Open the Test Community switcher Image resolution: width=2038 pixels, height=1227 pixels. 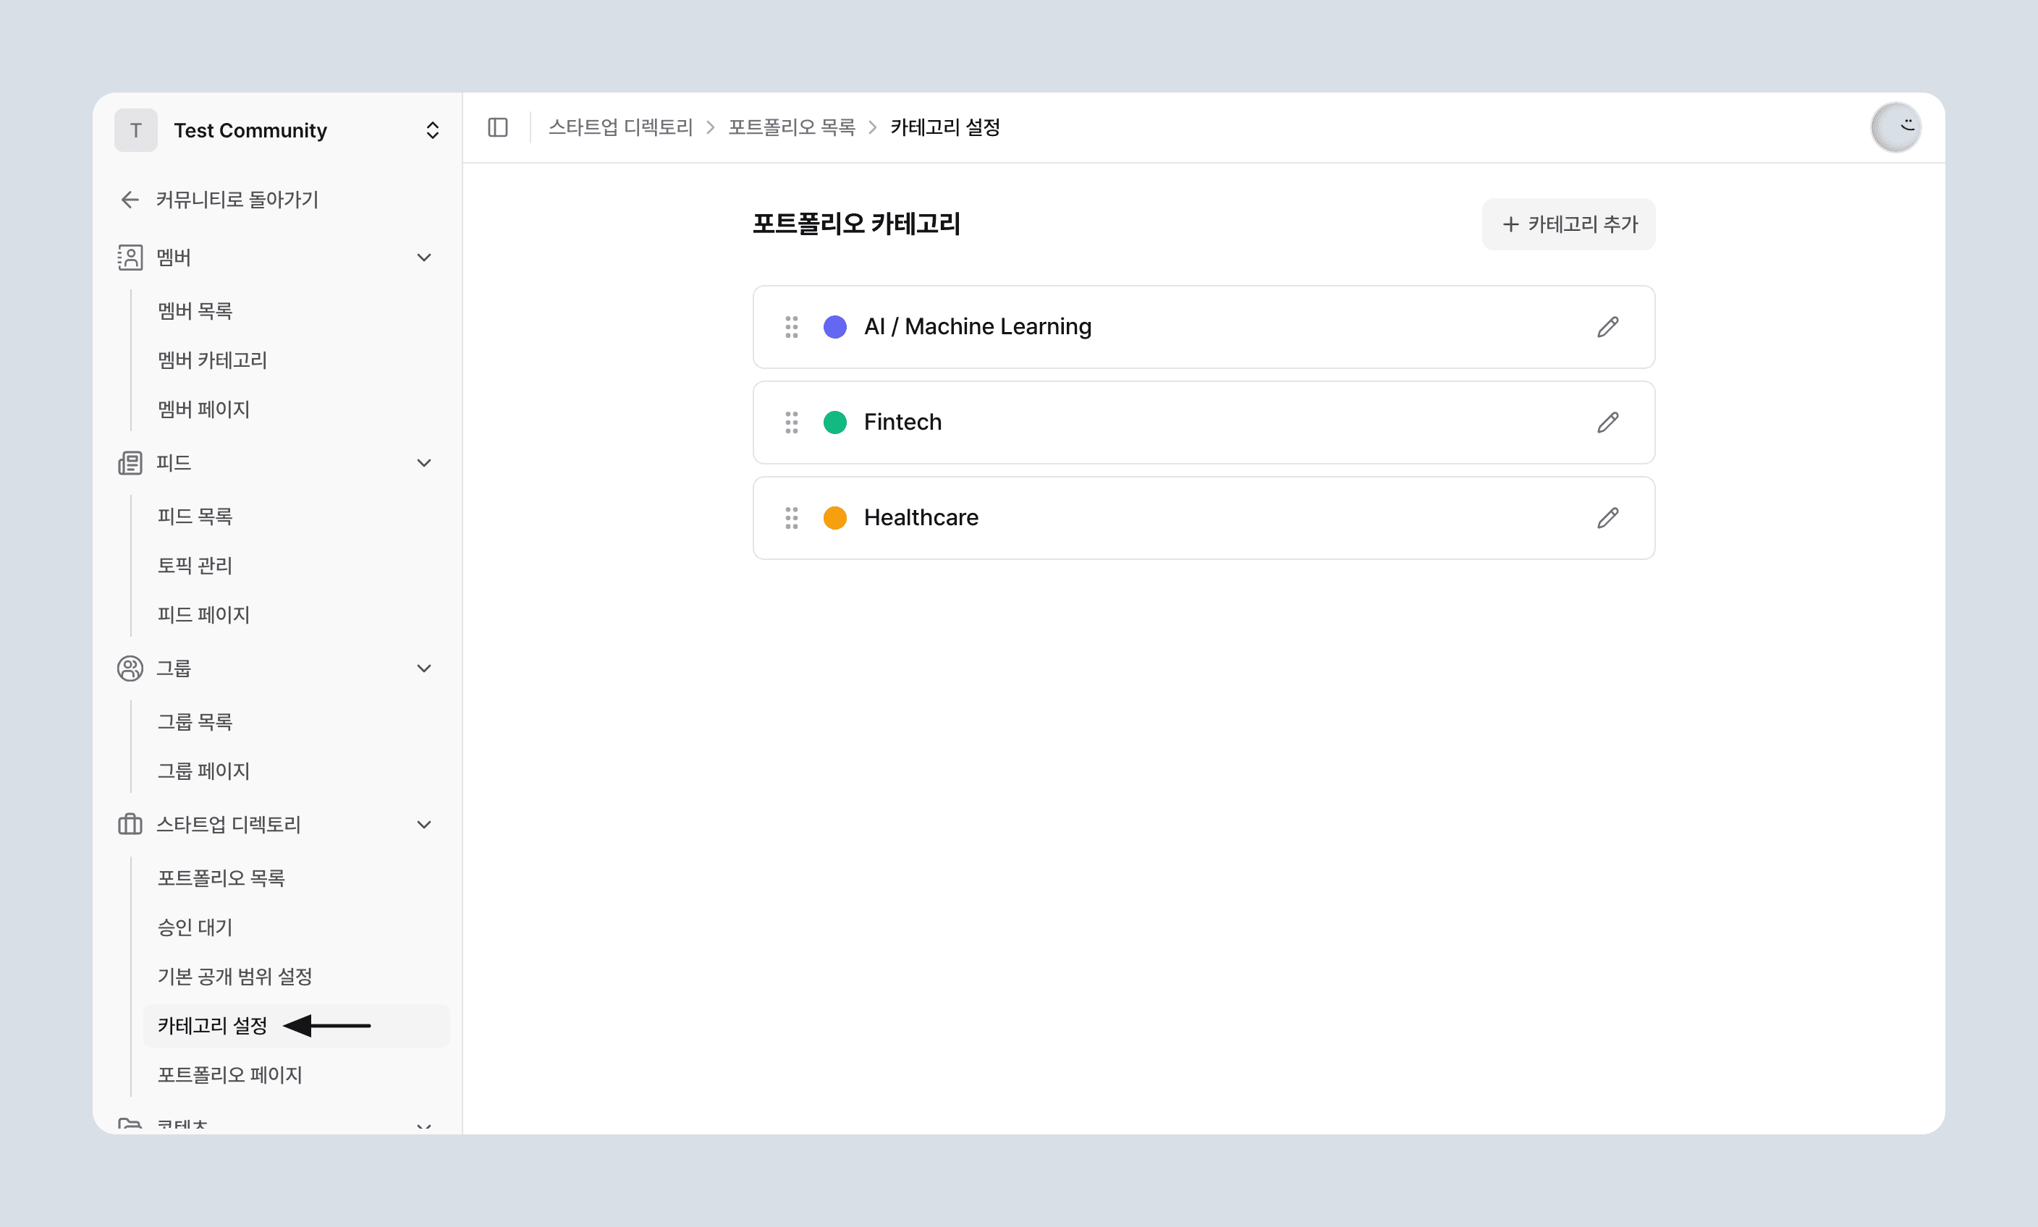pos(277,130)
